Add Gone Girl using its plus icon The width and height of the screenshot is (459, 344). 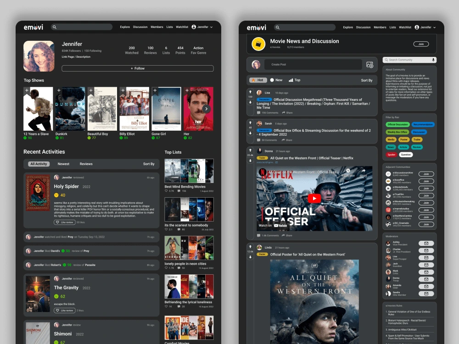tap(155, 90)
